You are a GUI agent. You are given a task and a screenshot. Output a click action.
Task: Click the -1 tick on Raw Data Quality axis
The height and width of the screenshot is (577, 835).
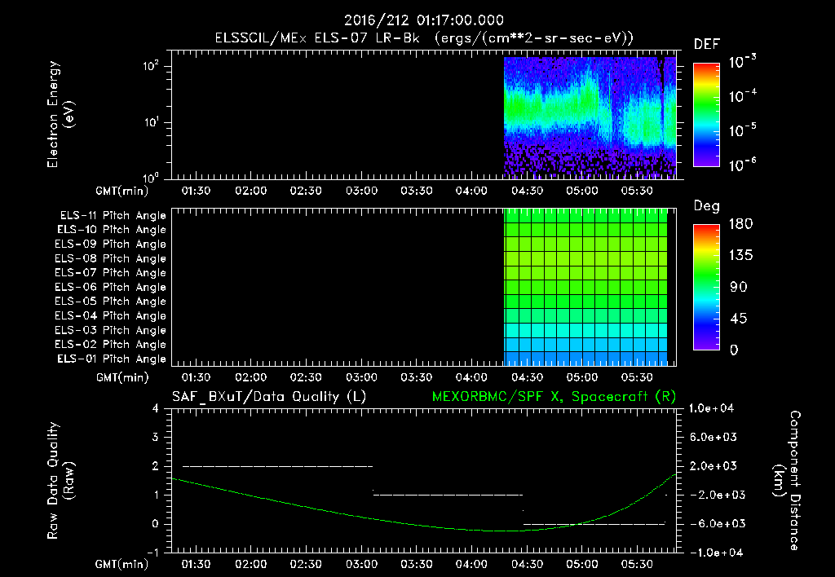coord(152,553)
